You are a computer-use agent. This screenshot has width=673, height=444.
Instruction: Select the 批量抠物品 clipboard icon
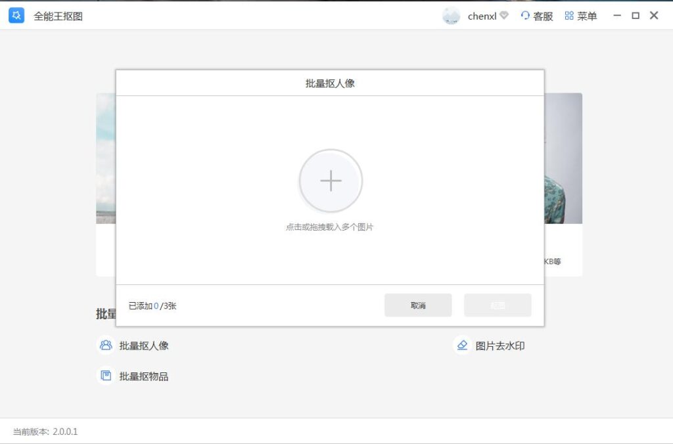coord(106,376)
